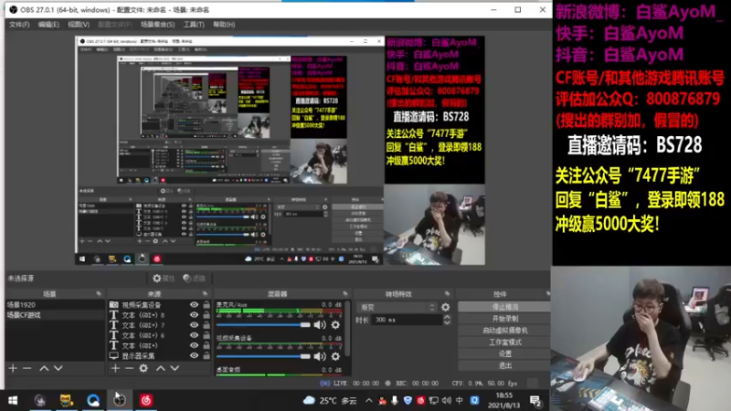
Task: Open the 文件(F) menu
Action: tap(19, 25)
